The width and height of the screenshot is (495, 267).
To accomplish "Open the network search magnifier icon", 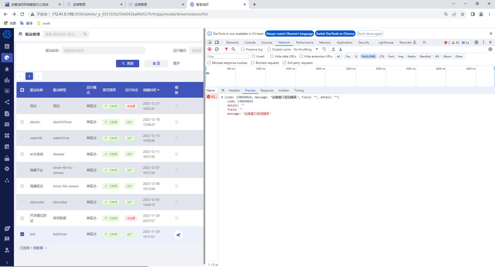I will click(x=233, y=49).
